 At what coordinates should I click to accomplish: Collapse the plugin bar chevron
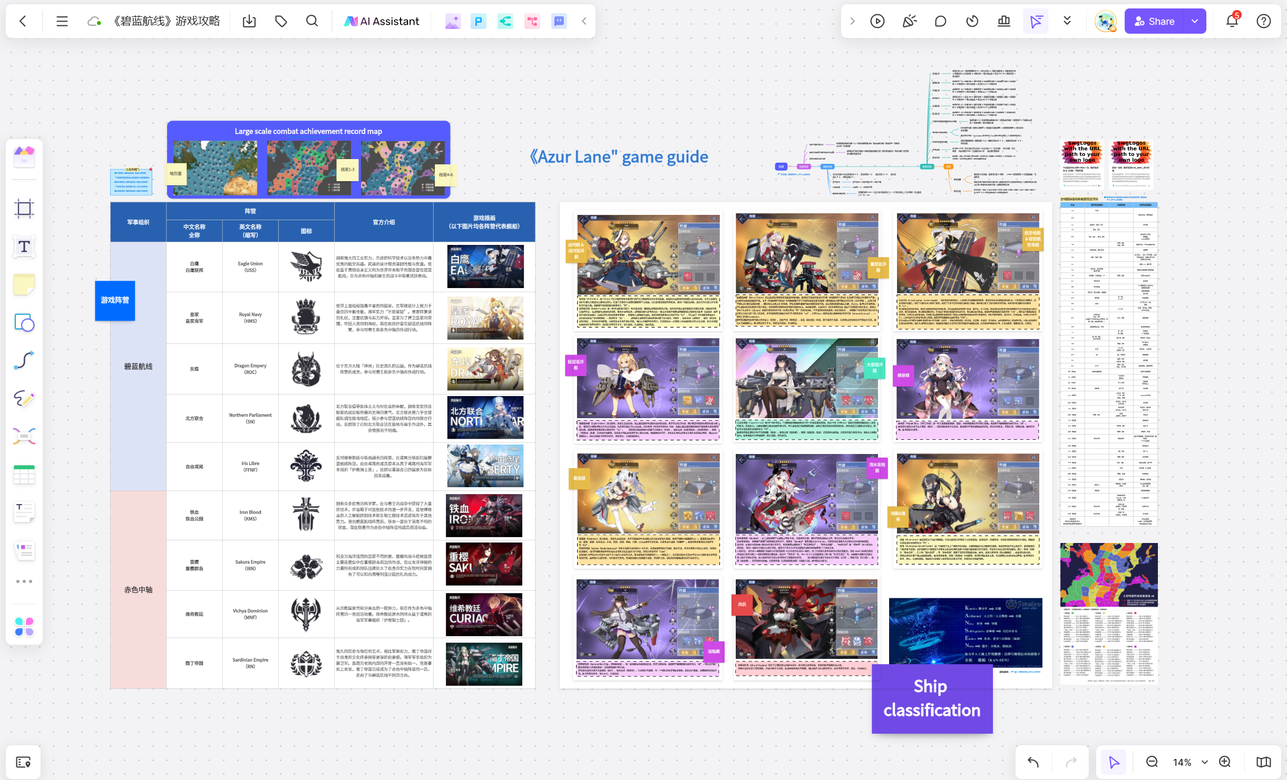584,21
